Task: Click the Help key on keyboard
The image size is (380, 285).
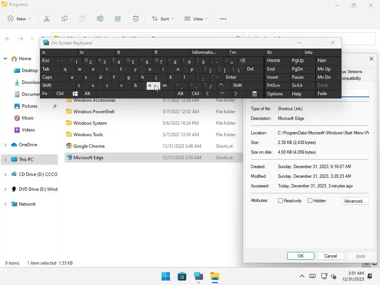Action: coord(302,94)
